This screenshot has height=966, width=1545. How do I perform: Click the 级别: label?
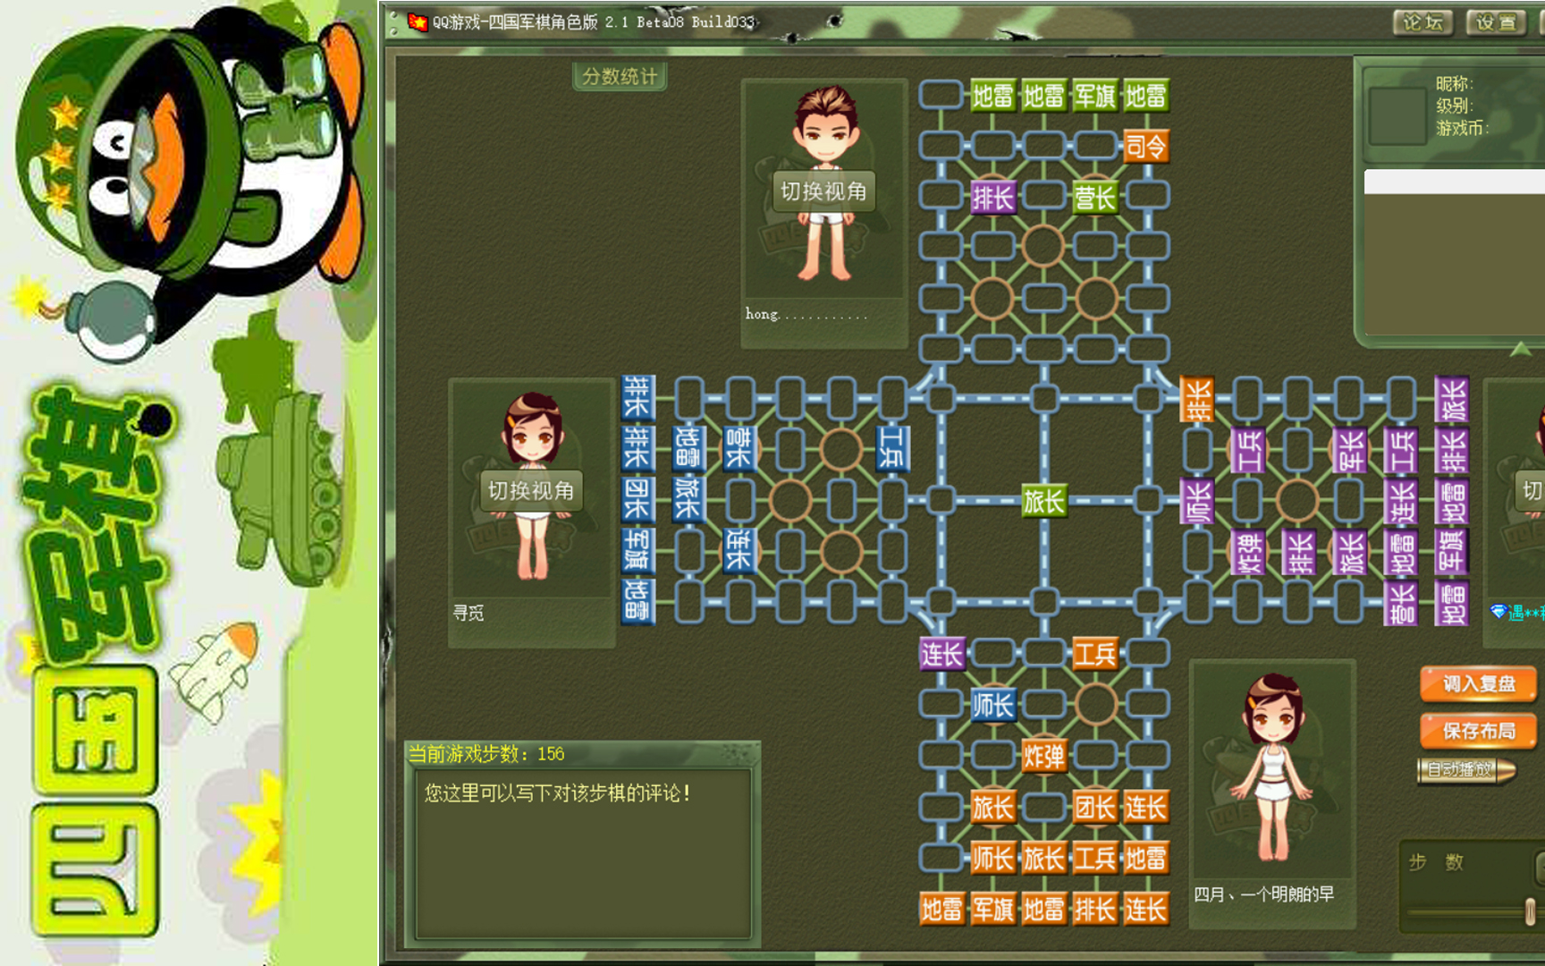coord(1455,106)
